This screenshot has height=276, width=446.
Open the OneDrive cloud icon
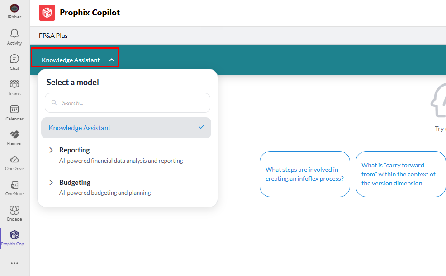[14, 160]
